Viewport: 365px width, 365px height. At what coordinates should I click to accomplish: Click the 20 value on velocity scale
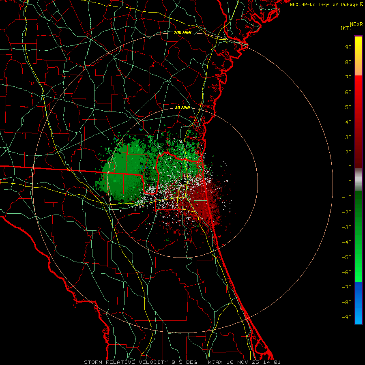(348, 152)
